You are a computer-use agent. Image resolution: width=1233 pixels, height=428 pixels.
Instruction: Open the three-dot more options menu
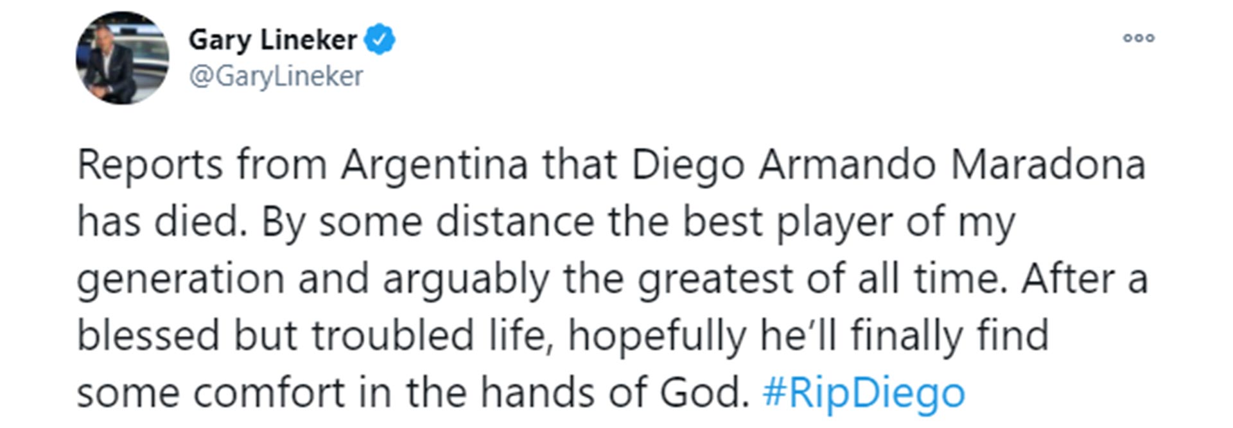click(1139, 39)
